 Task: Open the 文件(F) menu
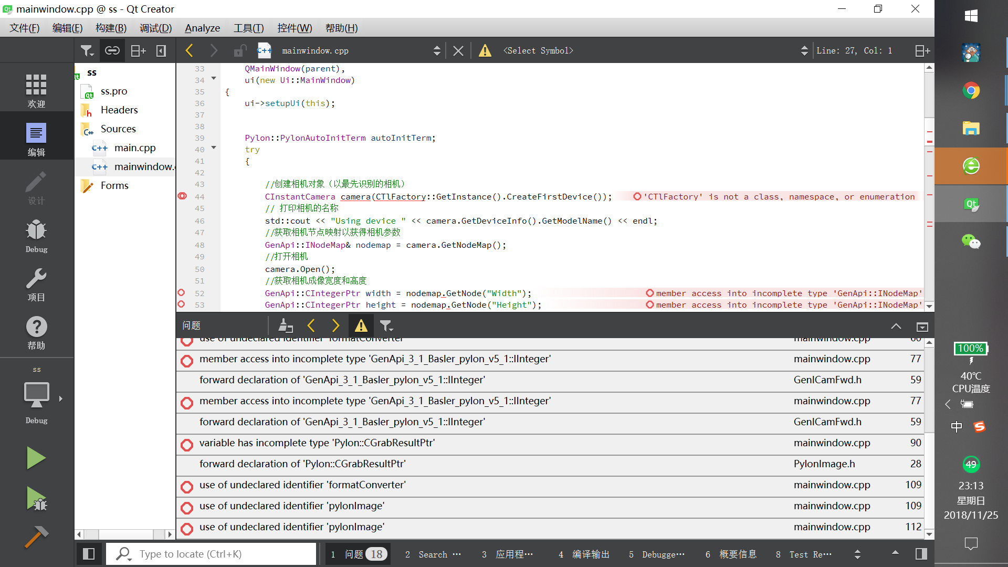(24, 28)
